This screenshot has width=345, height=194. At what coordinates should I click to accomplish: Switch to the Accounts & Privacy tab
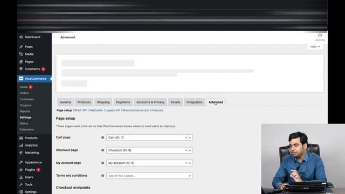pyautogui.click(x=150, y=102)
